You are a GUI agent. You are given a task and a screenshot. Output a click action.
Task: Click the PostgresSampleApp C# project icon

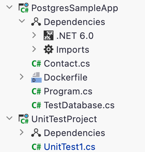(x=24, y=8)
